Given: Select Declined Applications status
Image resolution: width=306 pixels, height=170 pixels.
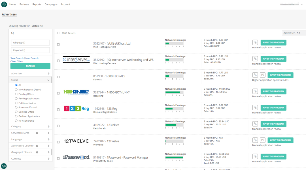Looking at the screenshot, I should 16,116.
